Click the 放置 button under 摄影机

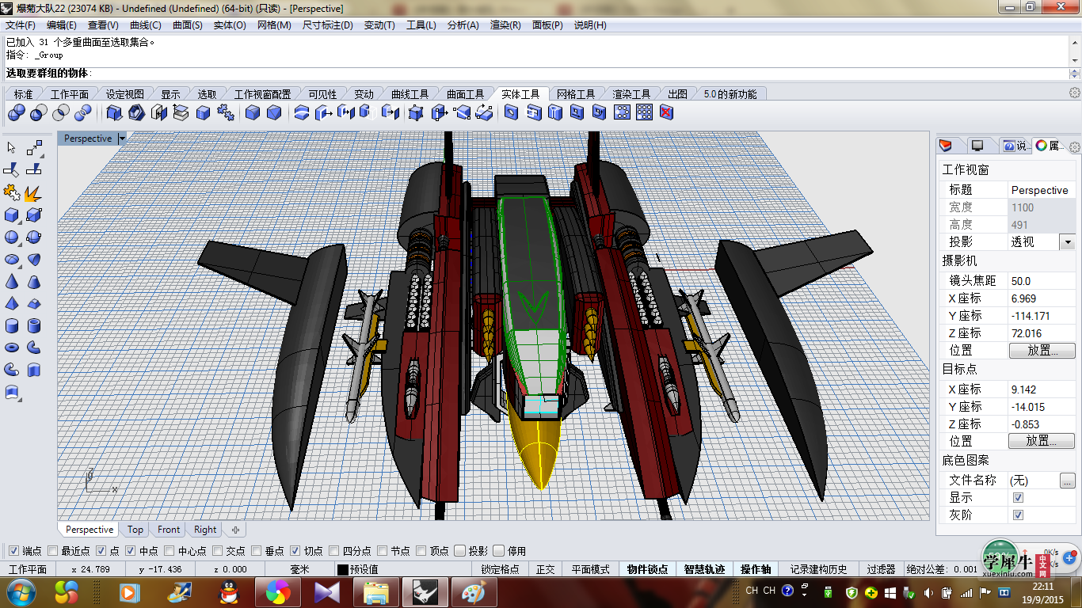coord(1042,350)
